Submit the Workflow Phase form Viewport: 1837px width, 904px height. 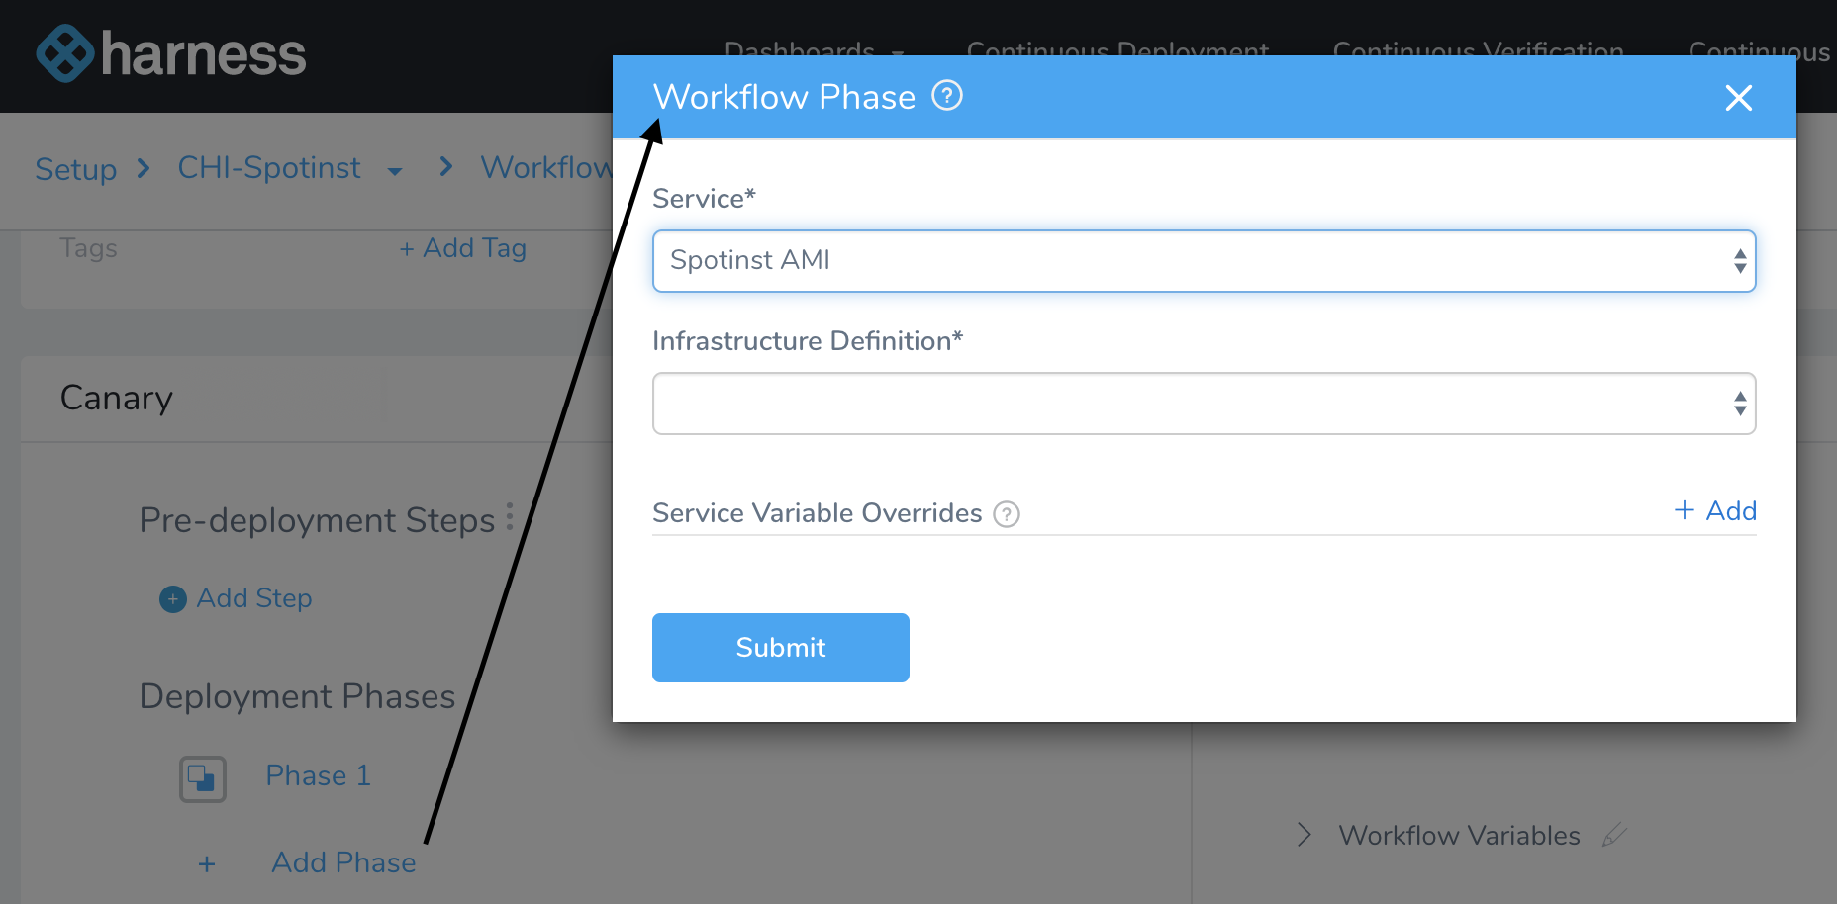[780, 648]
